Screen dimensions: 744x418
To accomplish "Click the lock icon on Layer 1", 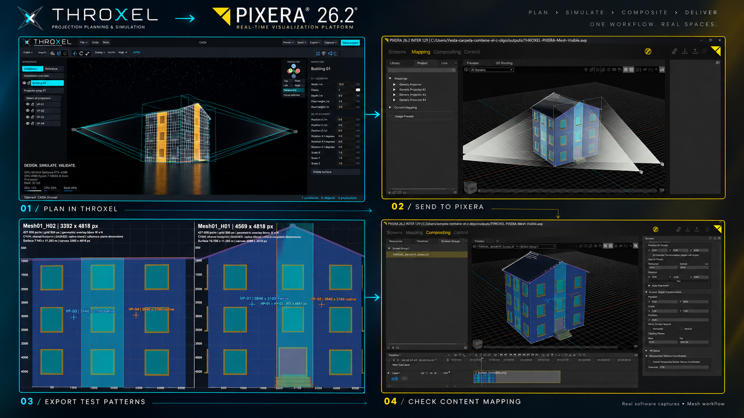I will click(x=427, y=373).
